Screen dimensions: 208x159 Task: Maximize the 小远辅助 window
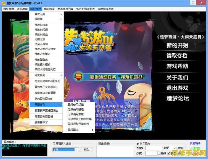pos(193,3)
